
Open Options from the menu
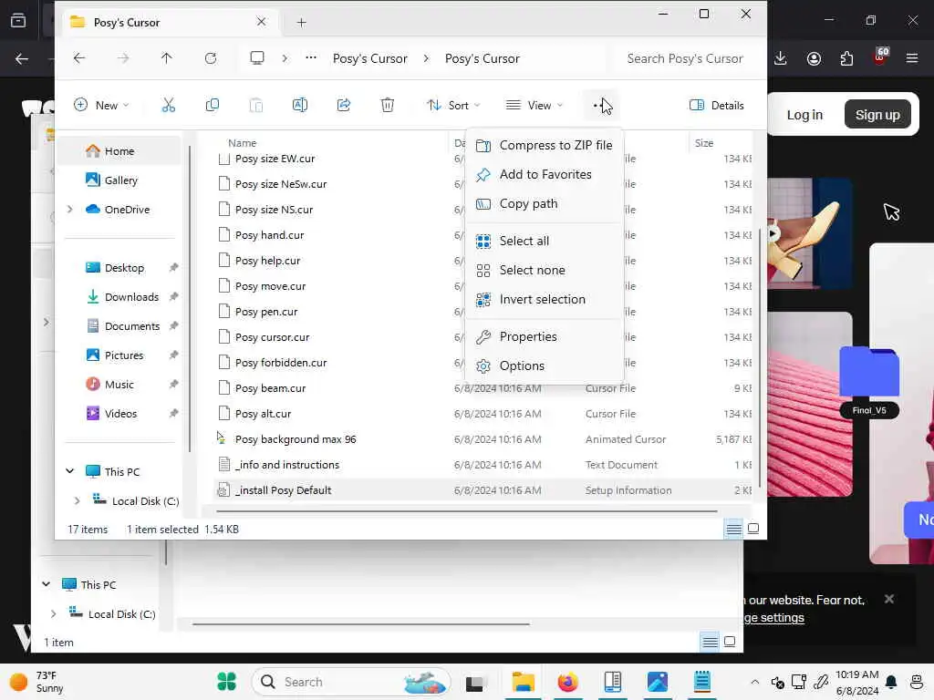[x=544, y=366]
